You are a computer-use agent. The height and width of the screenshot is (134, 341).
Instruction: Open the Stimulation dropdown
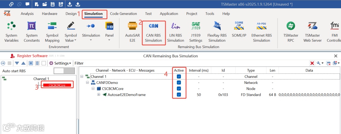click(91, 32)
